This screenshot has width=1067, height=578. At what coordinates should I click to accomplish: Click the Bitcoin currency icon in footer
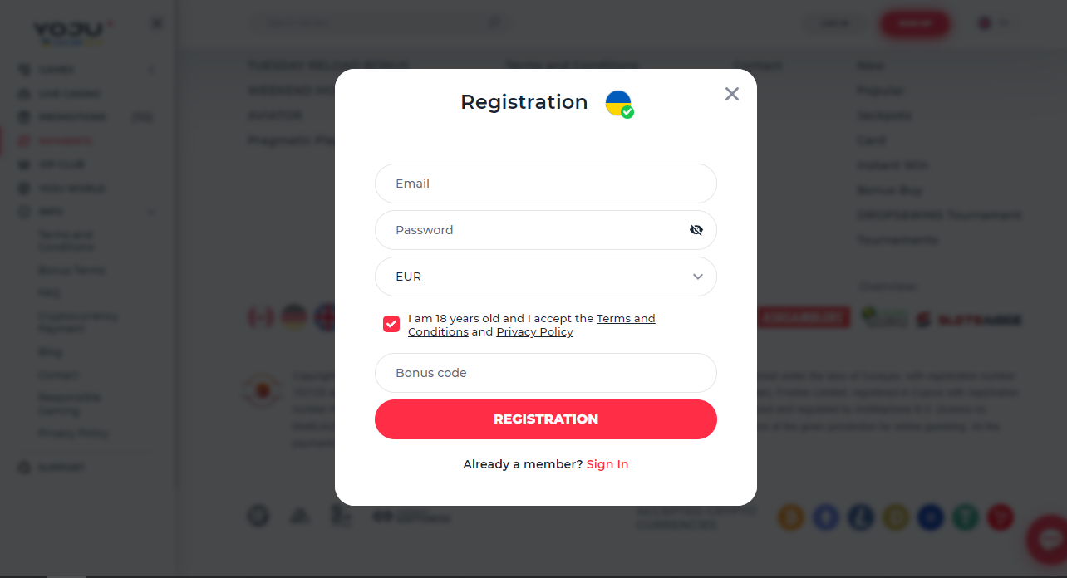click(x=791, y=517)
